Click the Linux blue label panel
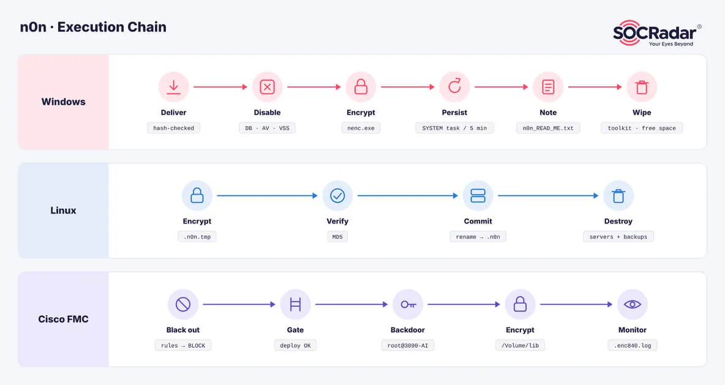This screenshot has height=385, width=725. (x=63, y=211)
